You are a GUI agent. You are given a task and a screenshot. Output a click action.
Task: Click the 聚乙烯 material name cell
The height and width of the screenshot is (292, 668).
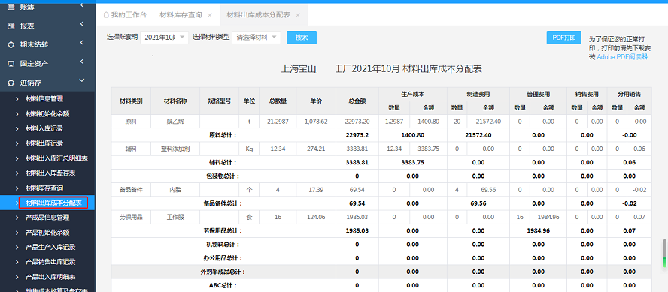175,122
